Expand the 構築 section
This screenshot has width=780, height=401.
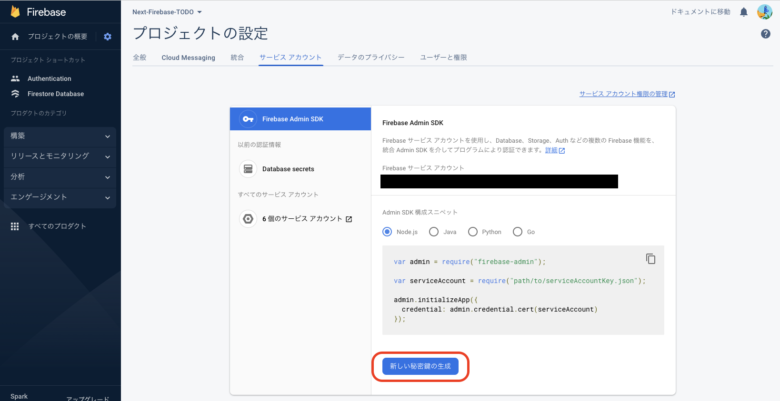coord(60,136)
